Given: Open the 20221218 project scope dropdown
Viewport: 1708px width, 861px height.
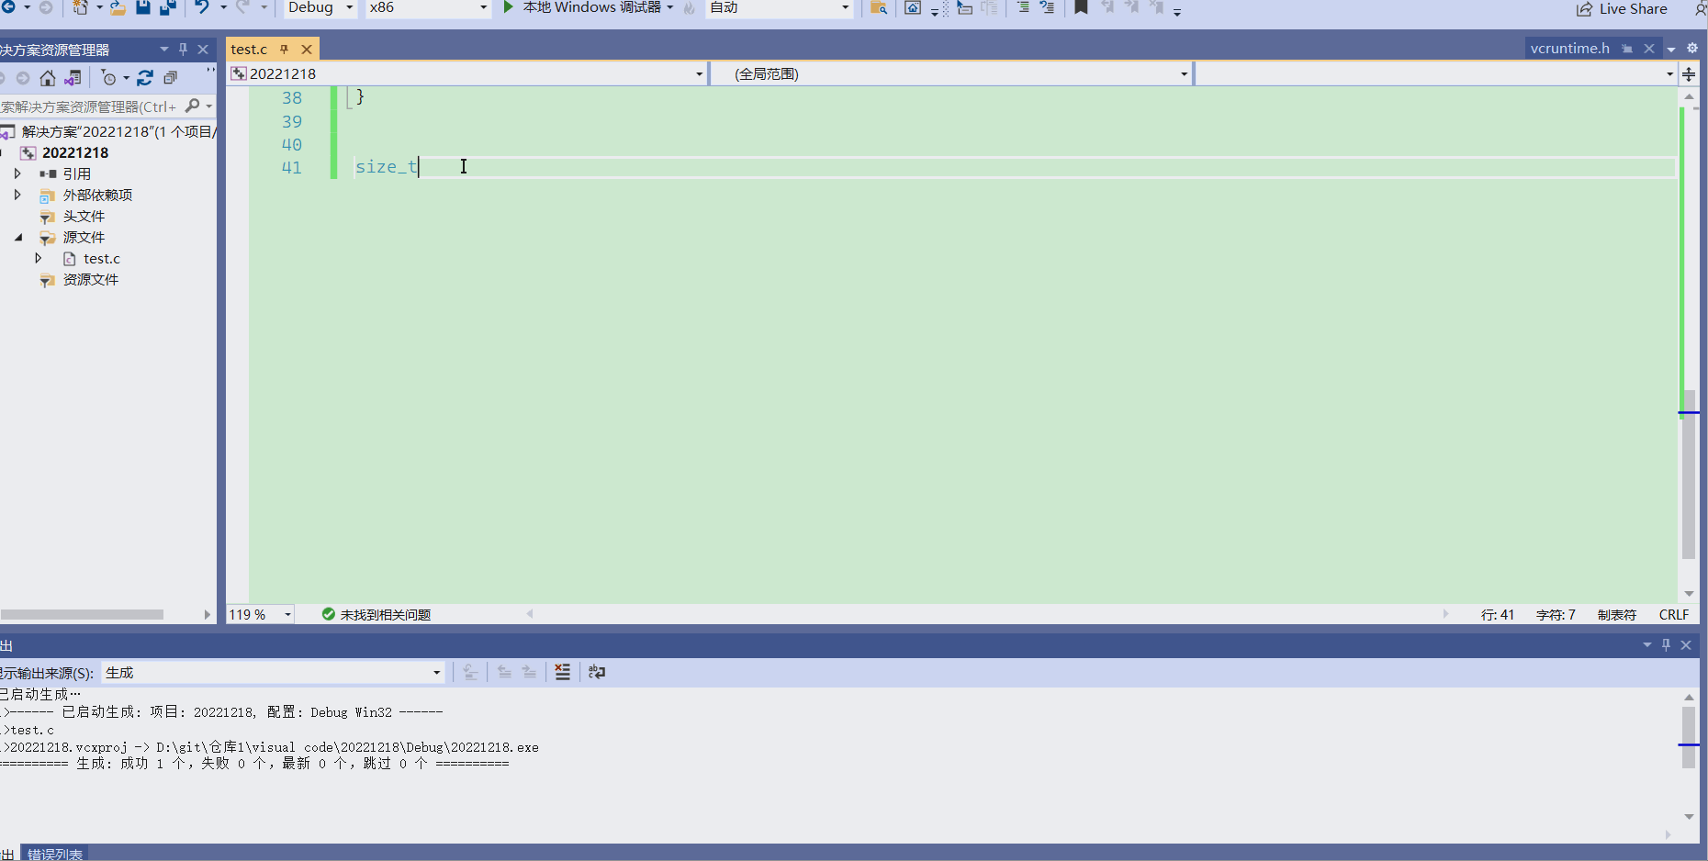Looking at the screenshot, I should pyautogui.click(x=468, y=73).
